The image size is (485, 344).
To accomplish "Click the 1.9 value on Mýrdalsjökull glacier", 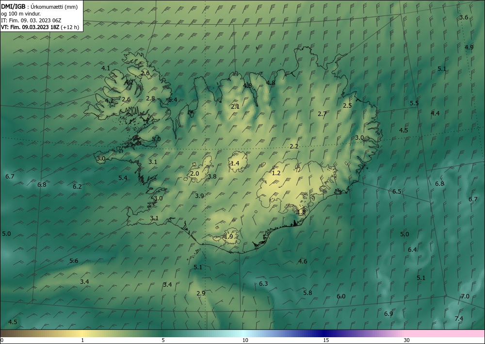I will coord(228,237).
